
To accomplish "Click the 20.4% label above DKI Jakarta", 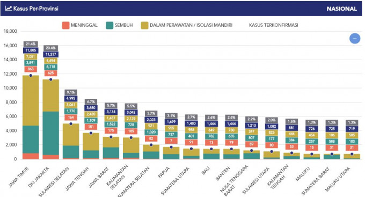I will tap(50, 48).
